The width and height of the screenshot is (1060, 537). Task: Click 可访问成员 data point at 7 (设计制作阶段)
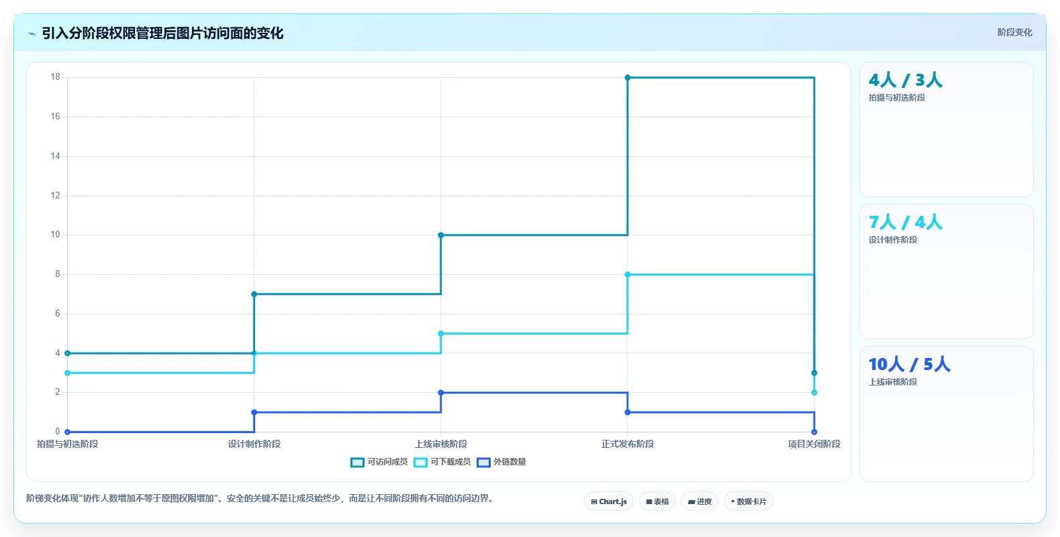point(254,294)
